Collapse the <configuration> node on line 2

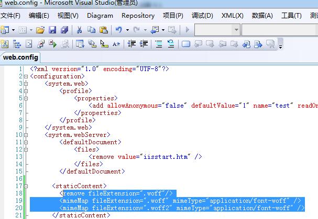[x=26, y=76]
